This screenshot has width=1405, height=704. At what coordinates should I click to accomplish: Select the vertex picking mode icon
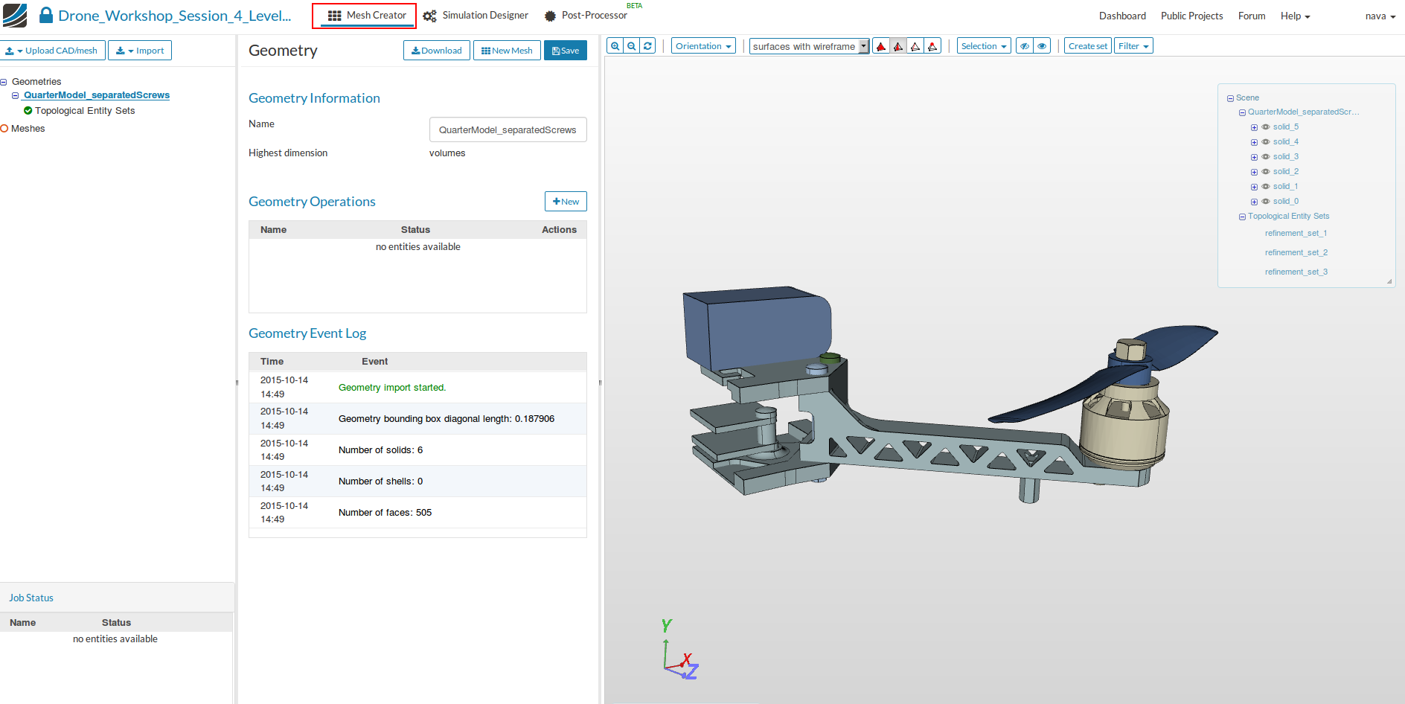pyautogui.click(x=932, y=46)
